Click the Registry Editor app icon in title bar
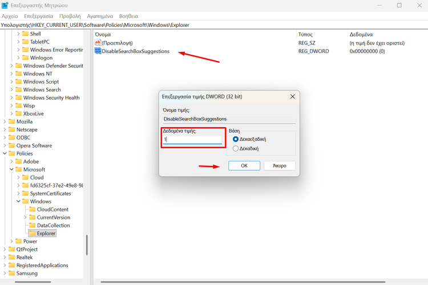The image size is (428, 285). pos(5,5)
